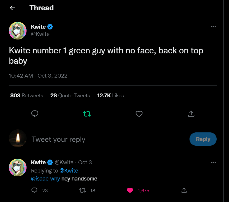
Task: Show the 12.7K Likes list
Action: [x=111, y=96]
